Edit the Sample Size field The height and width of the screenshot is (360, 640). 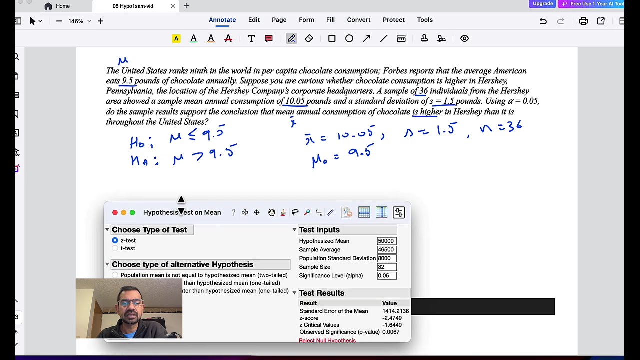(x=387, y=267)
